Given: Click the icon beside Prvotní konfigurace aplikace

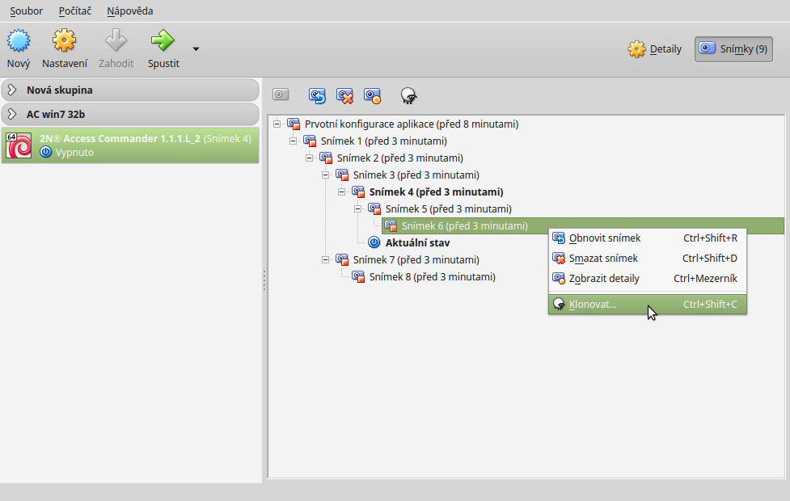Looking at the screenshot, I should pos(294,124).
